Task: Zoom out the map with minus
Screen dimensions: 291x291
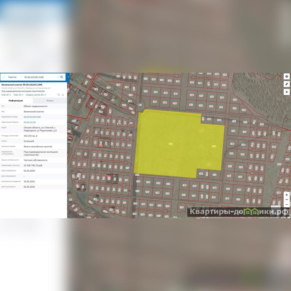Action: (x=287, y=205)
